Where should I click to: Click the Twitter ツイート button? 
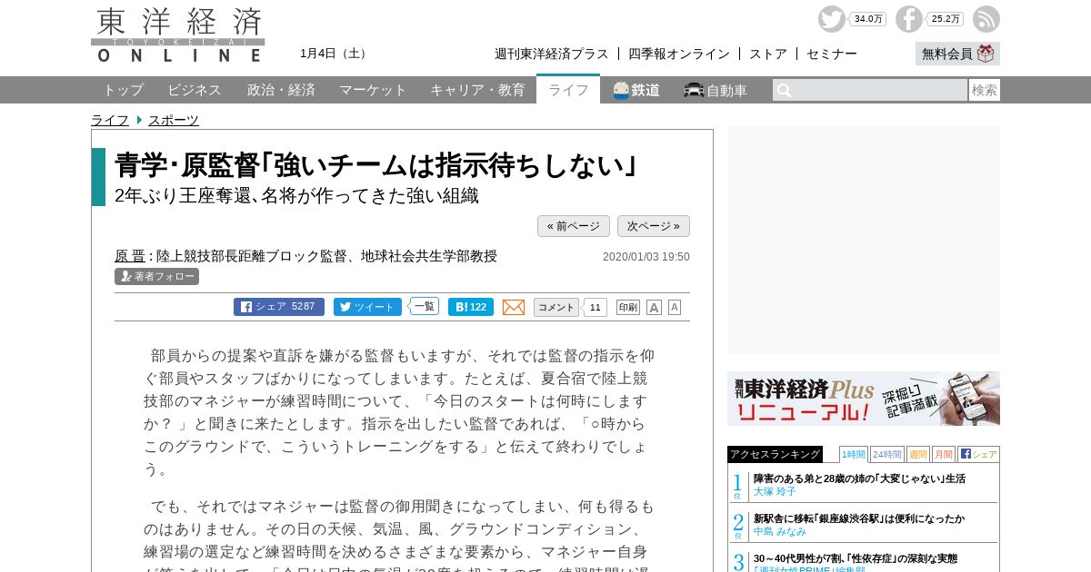pos(367,307)
